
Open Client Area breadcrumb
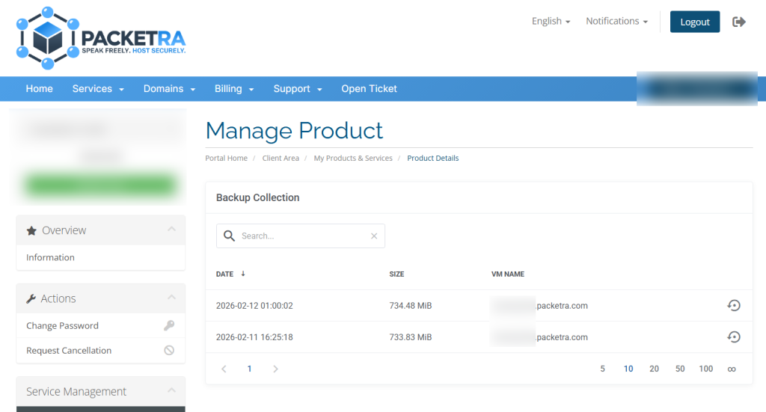[x=281, y=159]
